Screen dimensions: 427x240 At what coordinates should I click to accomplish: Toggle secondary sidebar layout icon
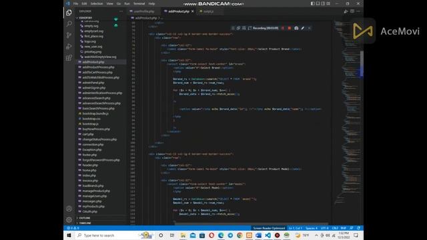(323, 3)
